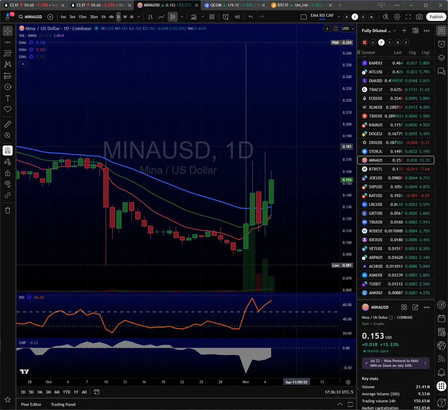Select the 4h interval
Viewport: 448px width, 410px height.
point(111,17)
